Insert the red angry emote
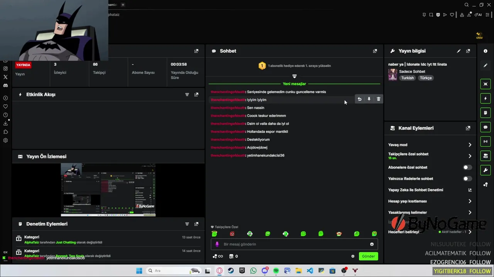The image size is (494, 277). [232, 234]
